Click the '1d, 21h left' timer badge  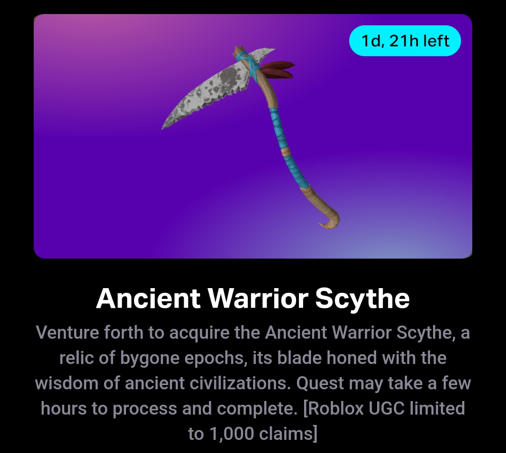[405, 41]
